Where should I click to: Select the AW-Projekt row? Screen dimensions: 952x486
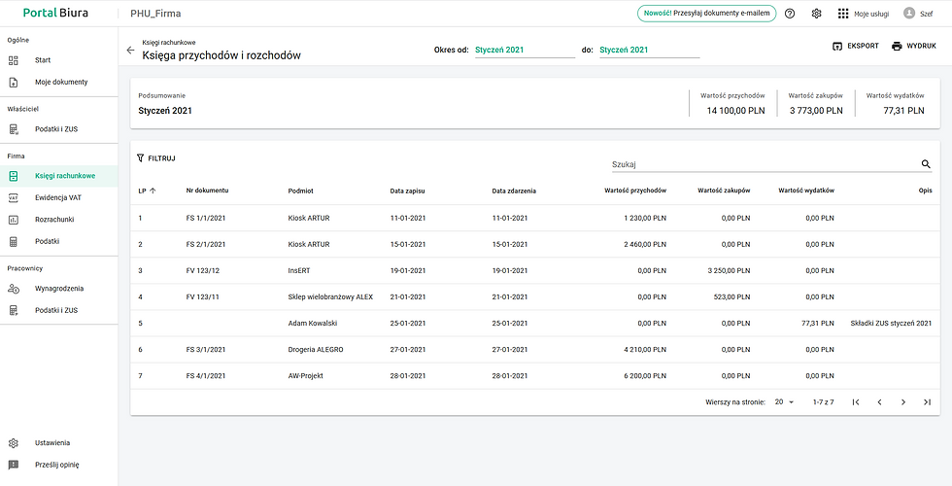[535, 375]
